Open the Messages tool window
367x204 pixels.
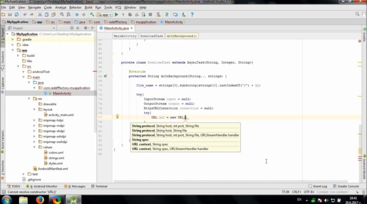75,186
